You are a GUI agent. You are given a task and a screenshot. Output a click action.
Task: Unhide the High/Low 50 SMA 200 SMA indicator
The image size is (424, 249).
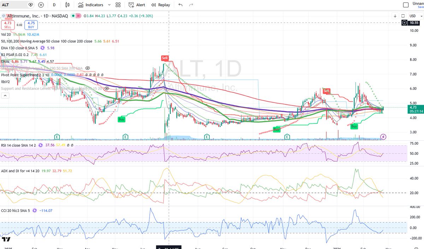tap(88, 68)
